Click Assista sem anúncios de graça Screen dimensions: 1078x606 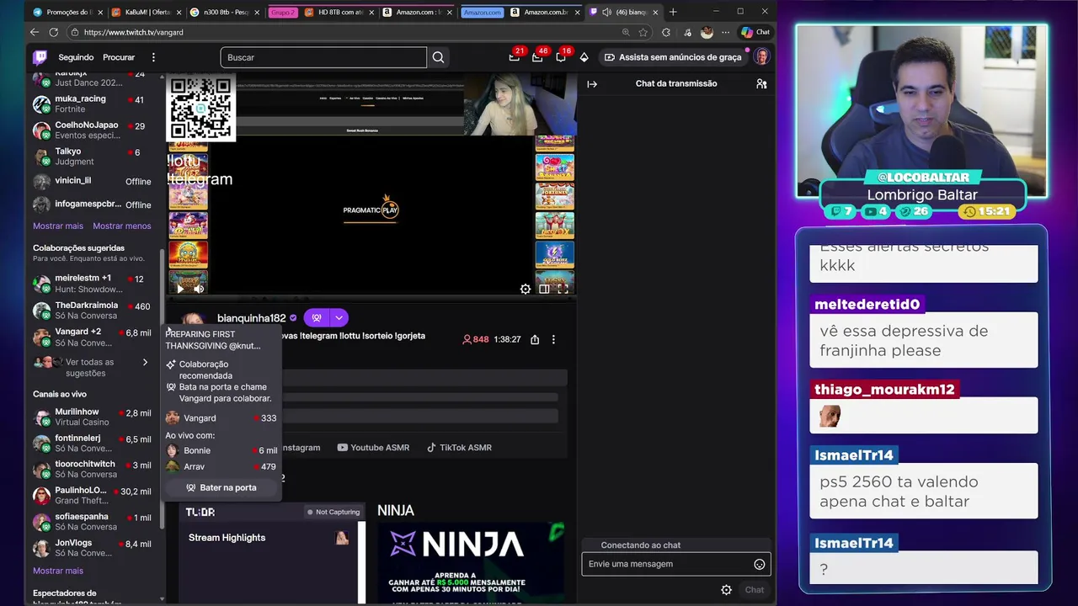pos(673,57)
